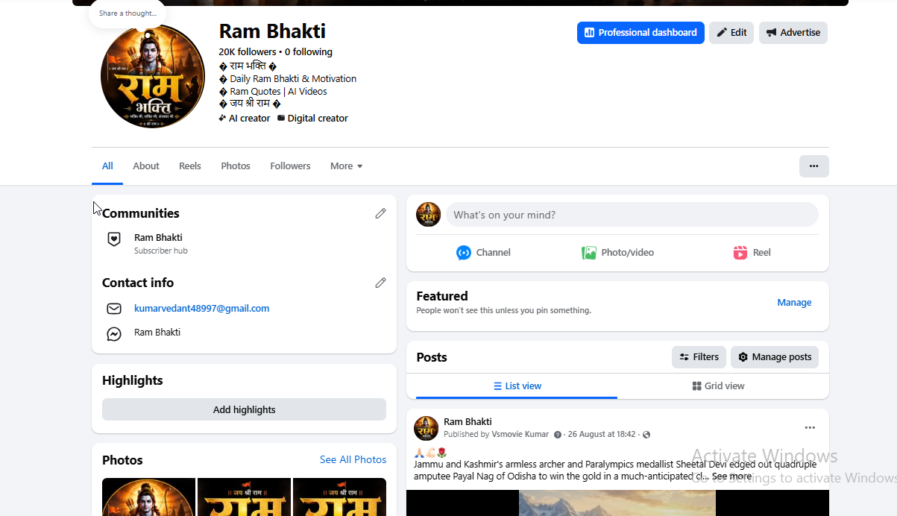Click the composer profile avatar
The width and height of the screenshot is (897, 516).
[x=428, y=215]
